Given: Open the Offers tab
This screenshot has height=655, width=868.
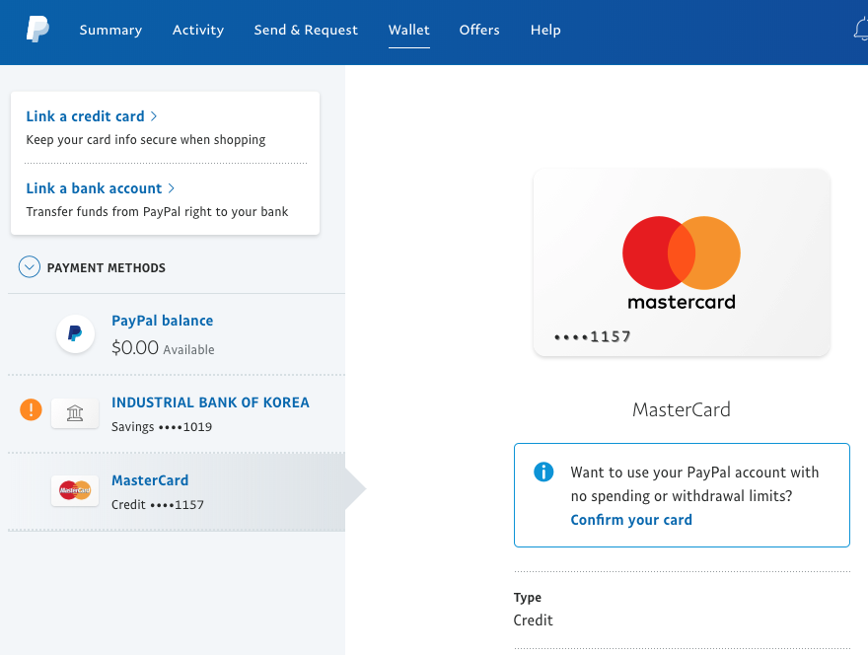Looking at the screenshot, I should coord(479,30).
